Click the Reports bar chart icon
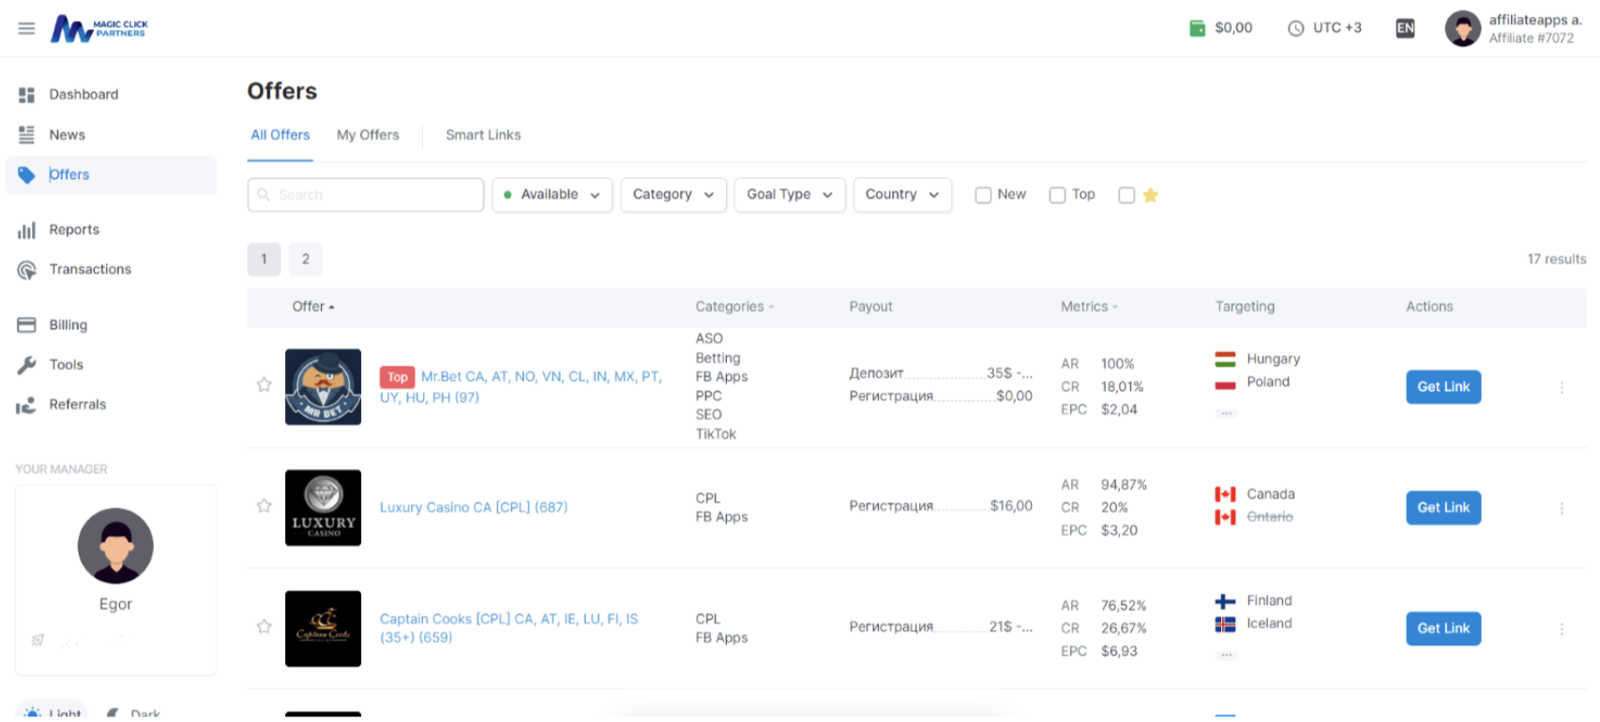The width and height of the screenshot is (1600, 722). (26, 230)
